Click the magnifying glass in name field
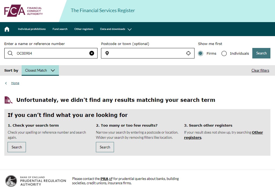This screenshot has height=191, width=275. [x=10, y=53]
